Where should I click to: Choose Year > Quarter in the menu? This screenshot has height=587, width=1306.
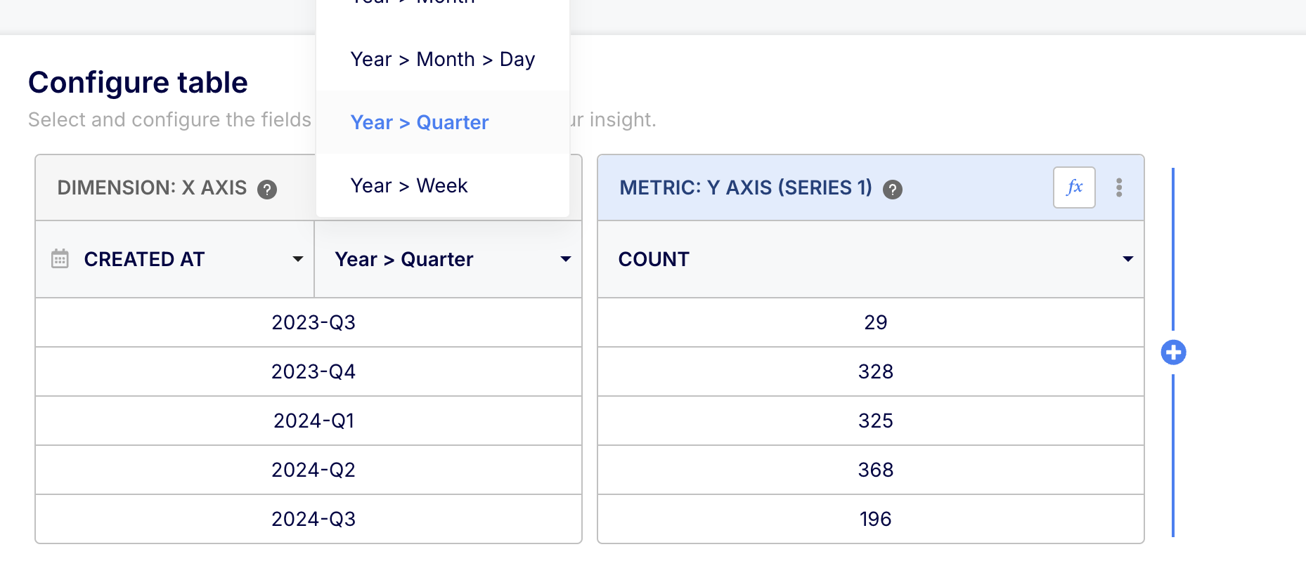(x=420, y=123)
